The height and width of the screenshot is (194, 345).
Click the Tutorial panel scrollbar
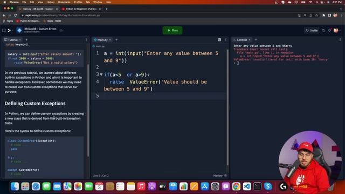pos(88,110)
